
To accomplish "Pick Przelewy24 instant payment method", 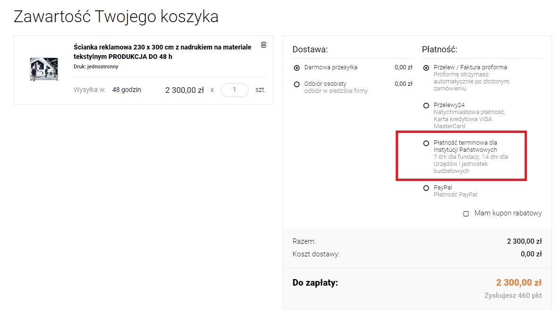I will (426, 105).
